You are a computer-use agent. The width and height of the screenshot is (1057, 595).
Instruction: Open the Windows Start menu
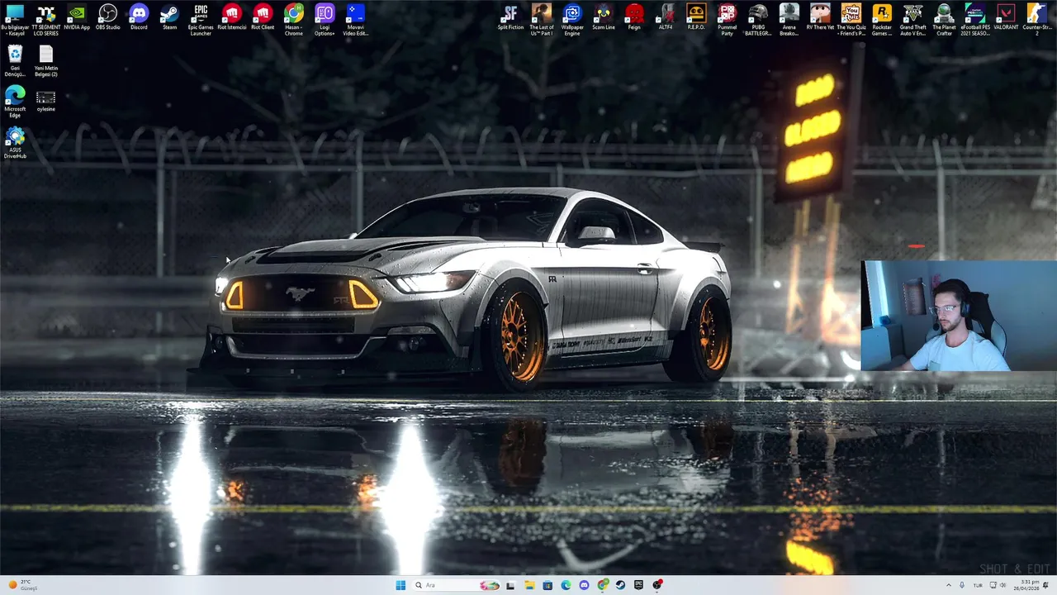point(401,585)
